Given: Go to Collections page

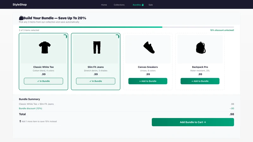Looking at the screenshot, I should [x=119, y=5].
